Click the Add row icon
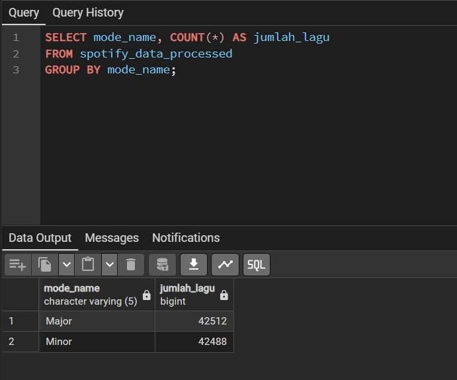The image size is (457, 380). coord(18,264)
